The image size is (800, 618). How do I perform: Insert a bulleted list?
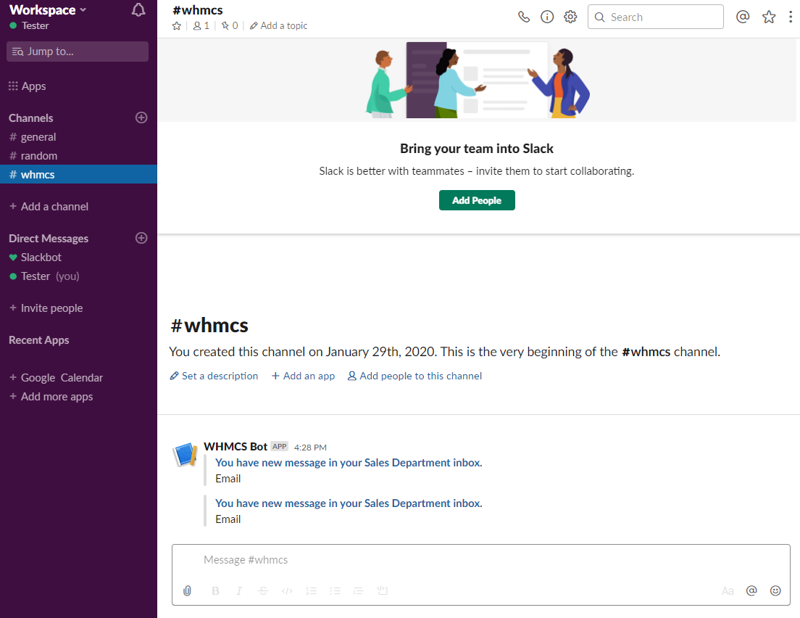coord(336,590)
